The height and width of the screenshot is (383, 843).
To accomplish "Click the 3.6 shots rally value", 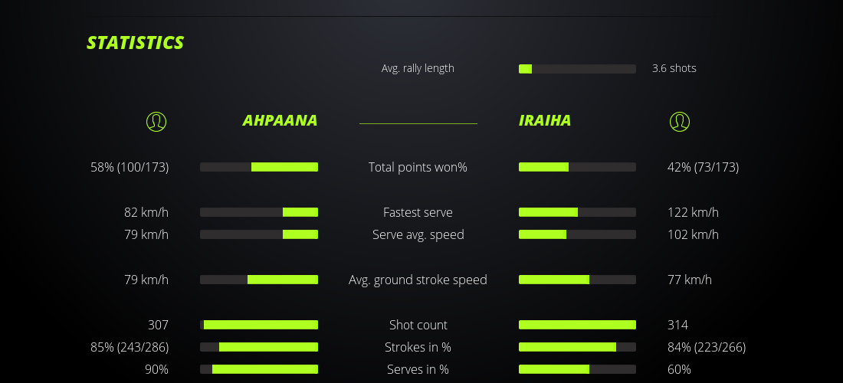I will point(674,68).
